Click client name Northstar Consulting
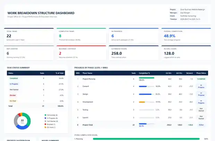This screenshot has height=141, width=215. click(188, 16)
